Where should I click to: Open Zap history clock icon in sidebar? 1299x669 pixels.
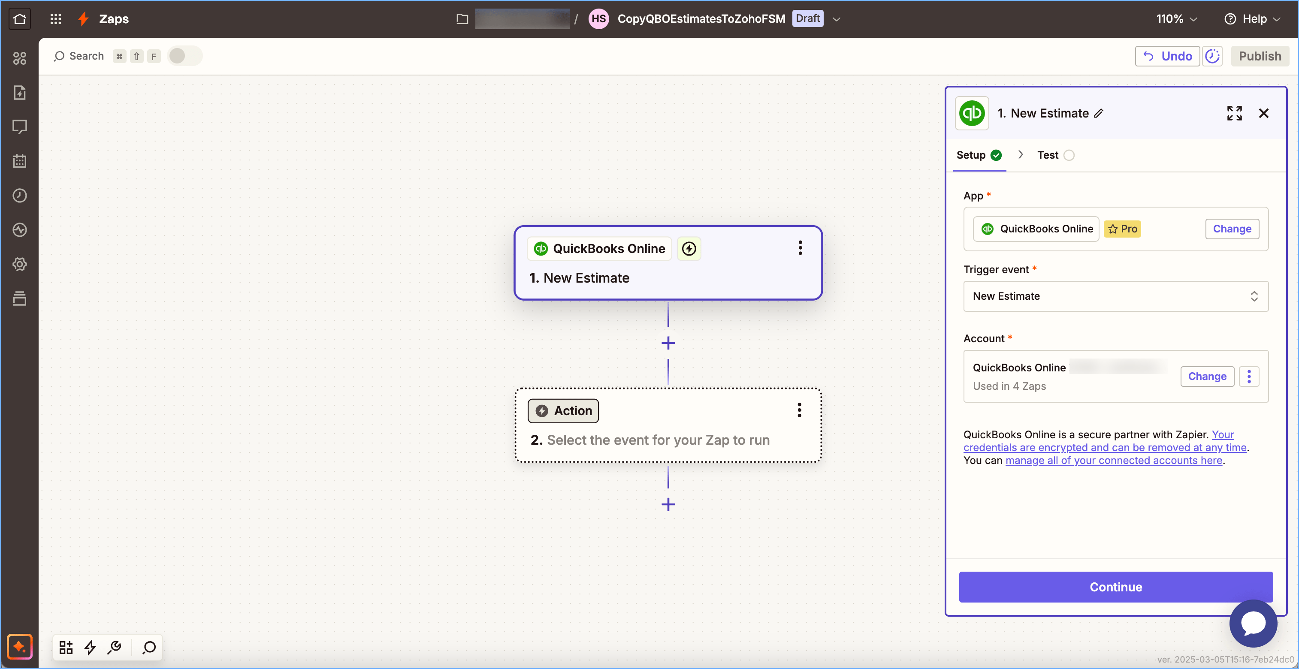20,196
